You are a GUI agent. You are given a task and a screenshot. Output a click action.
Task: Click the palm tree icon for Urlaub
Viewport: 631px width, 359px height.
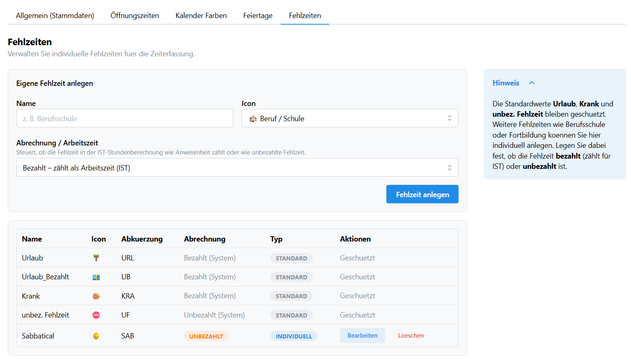pos(96,258)
